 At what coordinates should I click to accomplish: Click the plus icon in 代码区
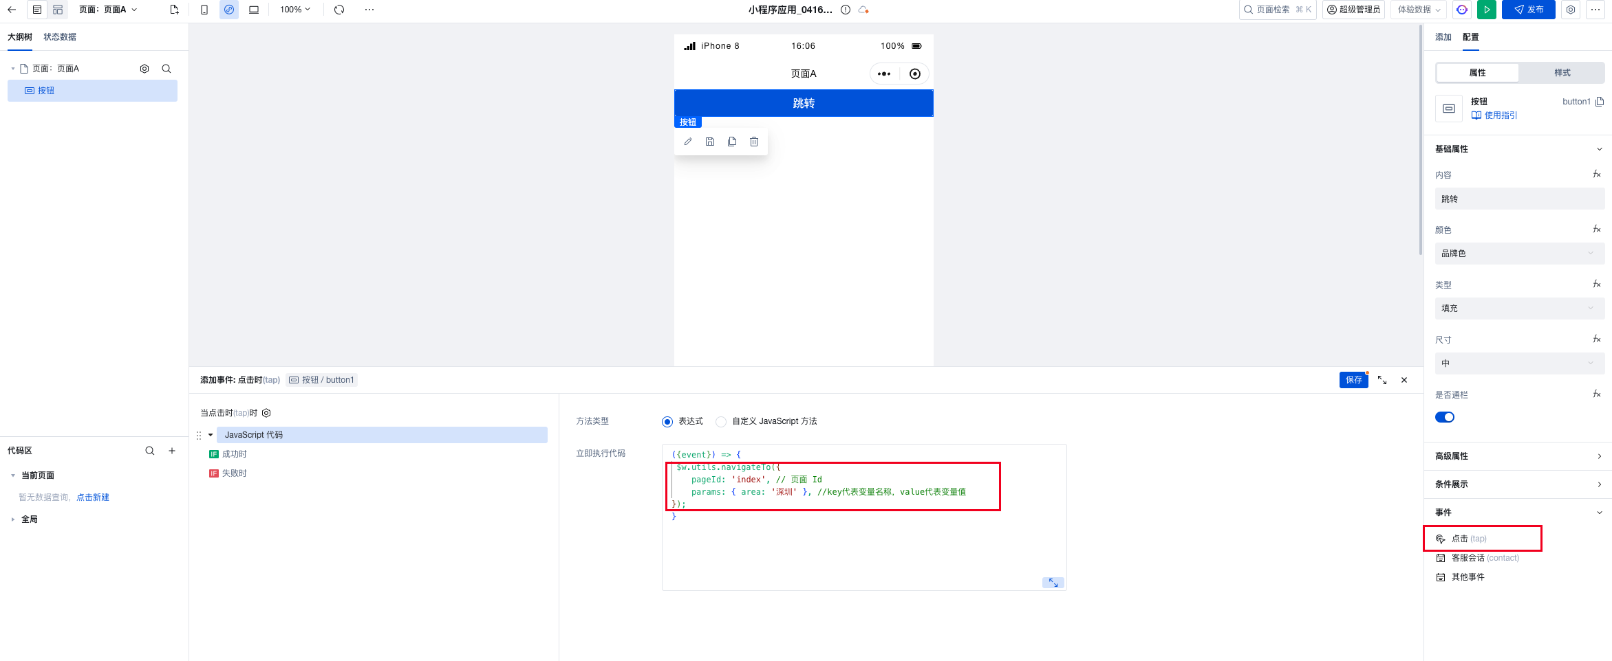click(172, 451)
